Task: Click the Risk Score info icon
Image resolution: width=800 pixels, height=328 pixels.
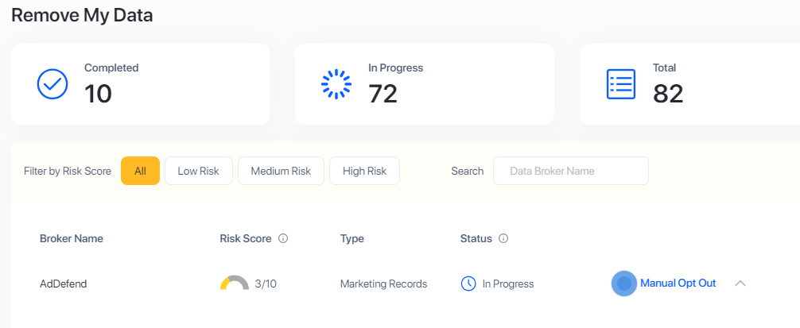Action: (283, 238)
